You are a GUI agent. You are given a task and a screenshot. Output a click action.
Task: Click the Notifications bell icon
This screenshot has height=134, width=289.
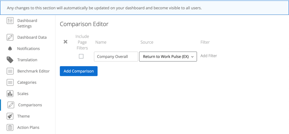(x=10, y=49)
